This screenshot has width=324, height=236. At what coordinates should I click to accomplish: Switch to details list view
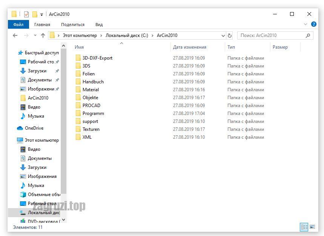coord(304,227)
